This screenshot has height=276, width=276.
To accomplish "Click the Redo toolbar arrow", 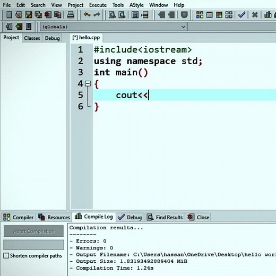I will pos(97,14).
